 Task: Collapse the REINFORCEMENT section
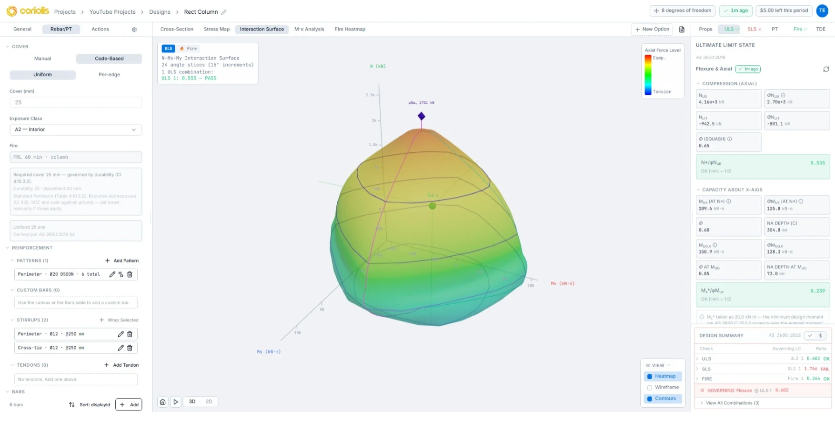coord(7,248)
